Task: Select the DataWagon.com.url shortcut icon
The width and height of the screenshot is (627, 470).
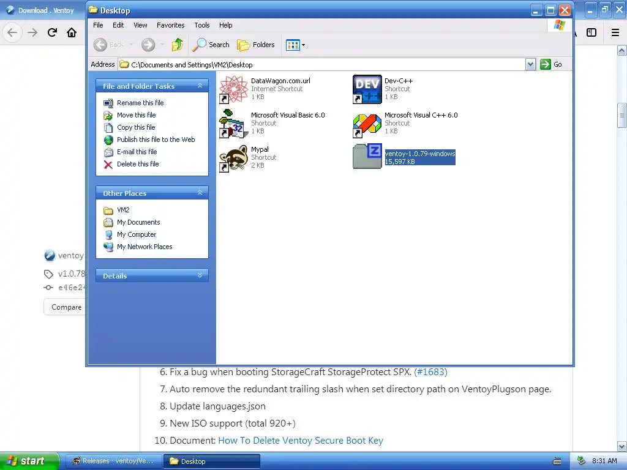Action: point(233,89)
